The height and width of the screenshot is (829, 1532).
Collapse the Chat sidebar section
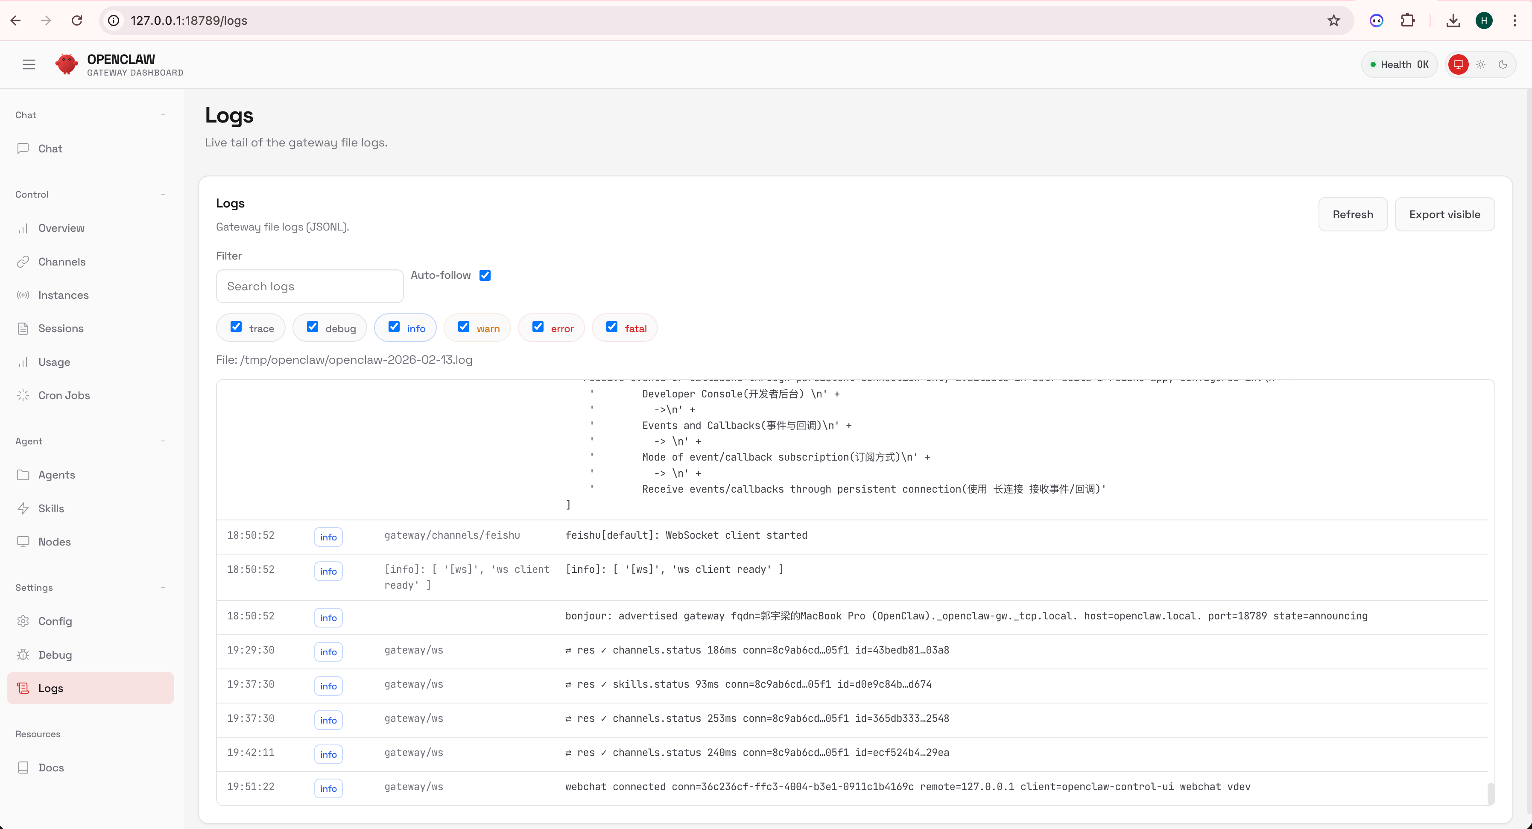point(162,115)
